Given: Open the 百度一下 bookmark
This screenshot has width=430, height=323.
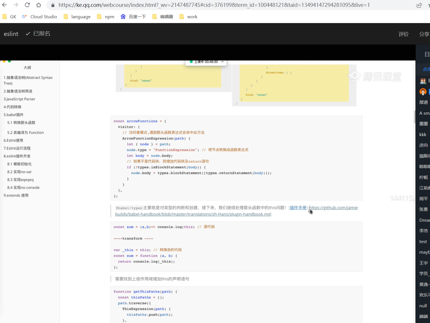Looking at the screenshot, I should [x=133, y=17].
